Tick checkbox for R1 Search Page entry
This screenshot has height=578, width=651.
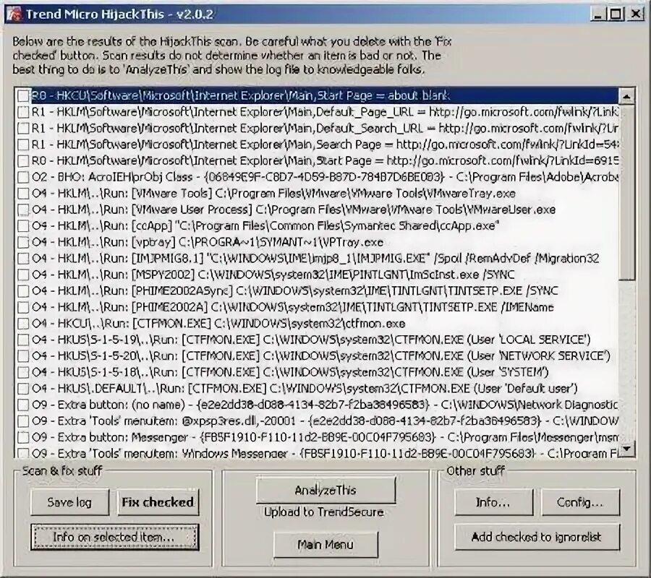[x=24, y=144]
